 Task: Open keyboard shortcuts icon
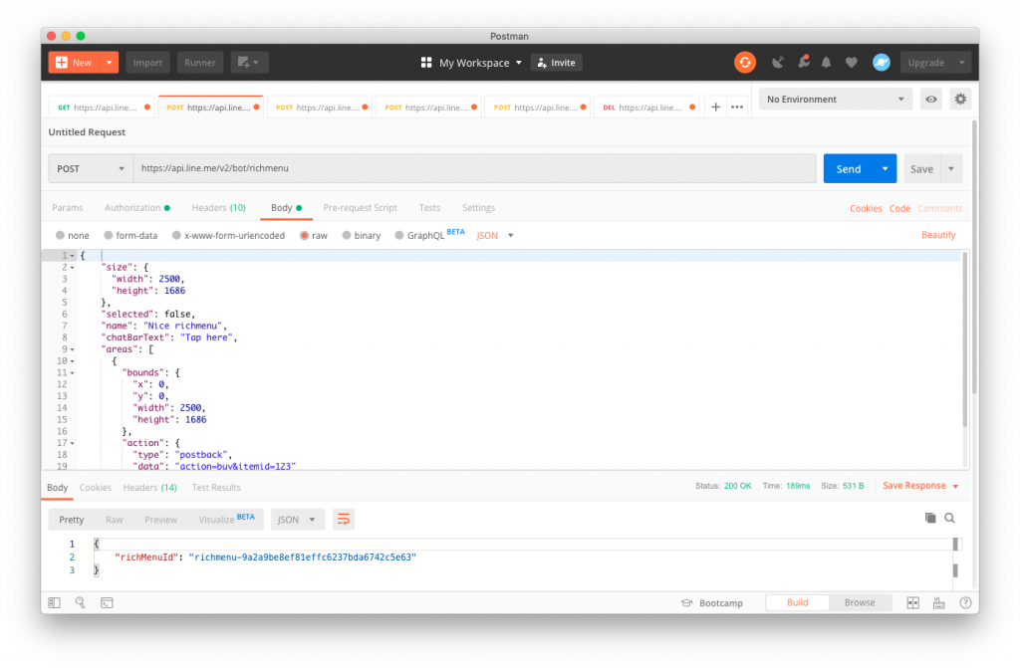pos(938,603)
